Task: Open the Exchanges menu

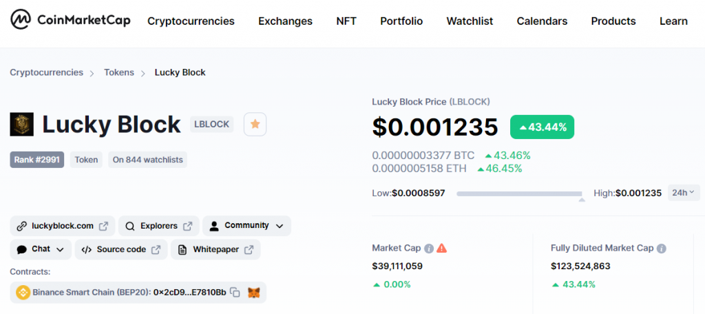Action: point(286,21)
